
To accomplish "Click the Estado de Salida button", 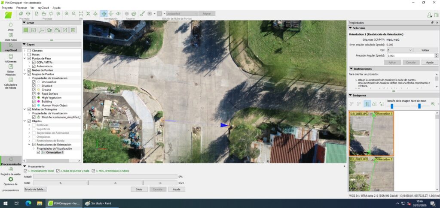I will (x=35, y=189).
